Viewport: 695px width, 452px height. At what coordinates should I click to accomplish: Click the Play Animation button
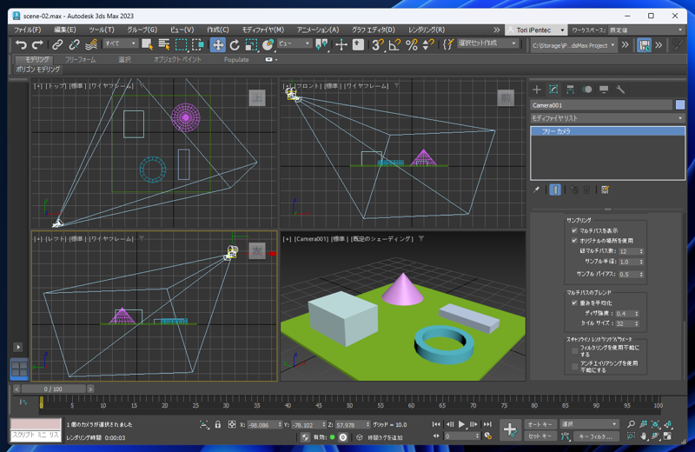tap(461, 424)
